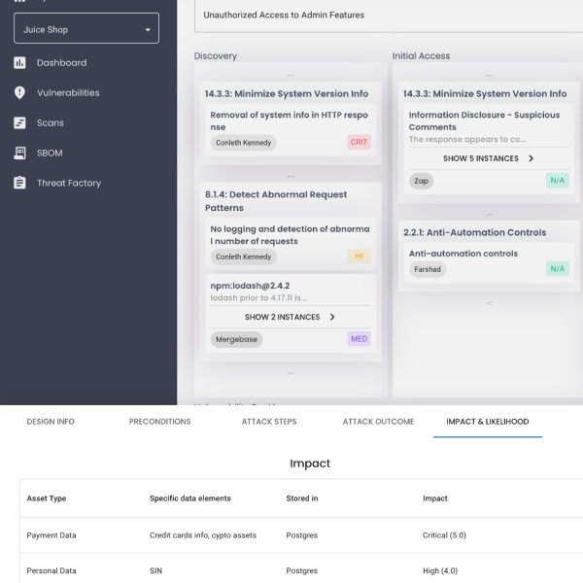This screenshot has height=583, width=583.
Task: Click the Vulnerabilities alert icon
Action: click(x=19, y=93)
